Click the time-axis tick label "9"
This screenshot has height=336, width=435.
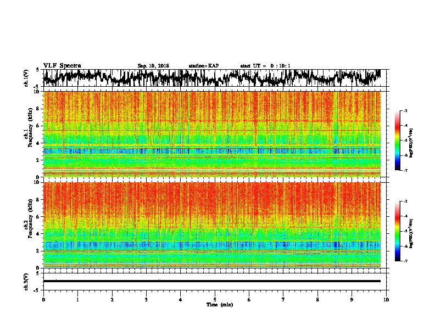click(352, 300)
